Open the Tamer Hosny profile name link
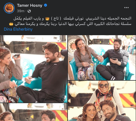 point(30,5)
